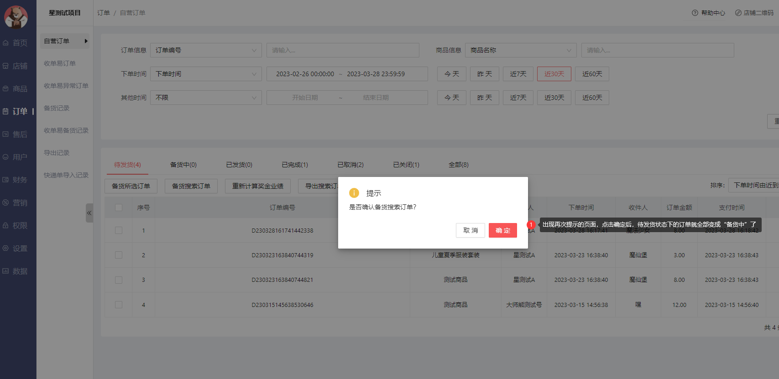779x379 pixels.
Task: Check the checkbox for order row 4
Action: pyautogui.click(x=119, y=305)
